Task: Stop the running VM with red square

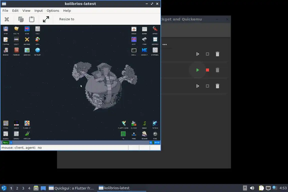Action: pyautogui.click(x=207, y=70)
